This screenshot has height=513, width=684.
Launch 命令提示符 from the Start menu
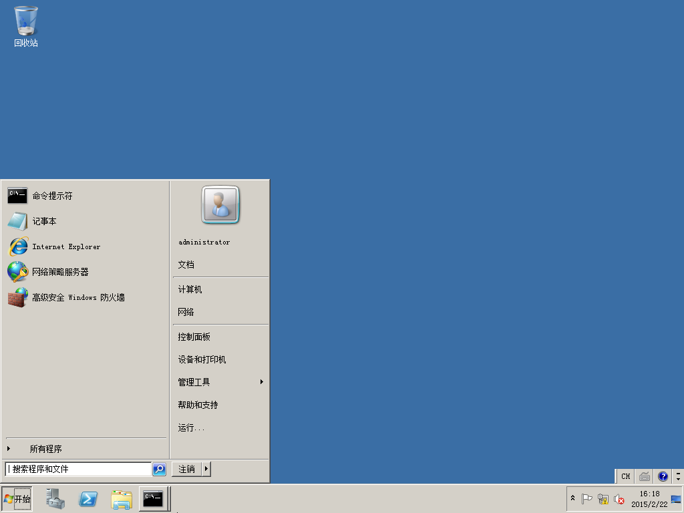pyautogui.click(x=85, y=196)
